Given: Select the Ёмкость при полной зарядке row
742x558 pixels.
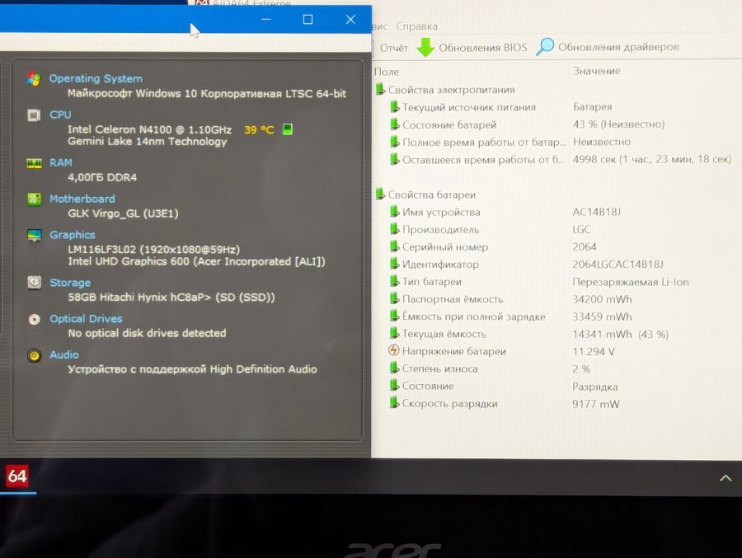Looking at the screenshot, I should point(510,317).
